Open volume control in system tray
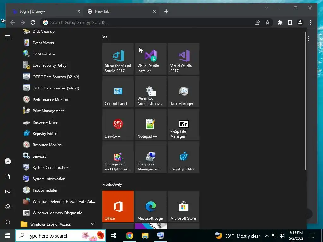This screenshot has width=323, height=242. (282, 236)
